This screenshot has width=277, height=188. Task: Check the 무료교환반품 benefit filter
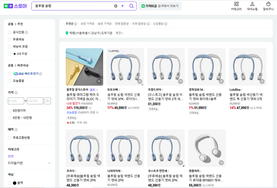tap(10, 138)
